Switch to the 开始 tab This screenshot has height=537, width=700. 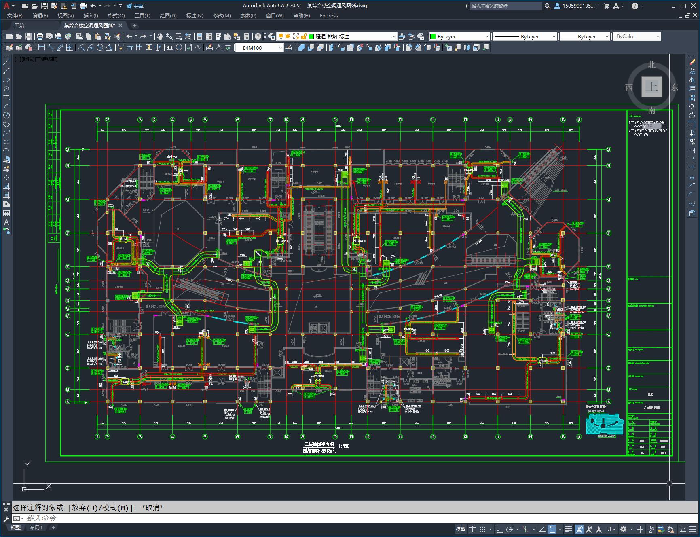[x=19, y=25]
